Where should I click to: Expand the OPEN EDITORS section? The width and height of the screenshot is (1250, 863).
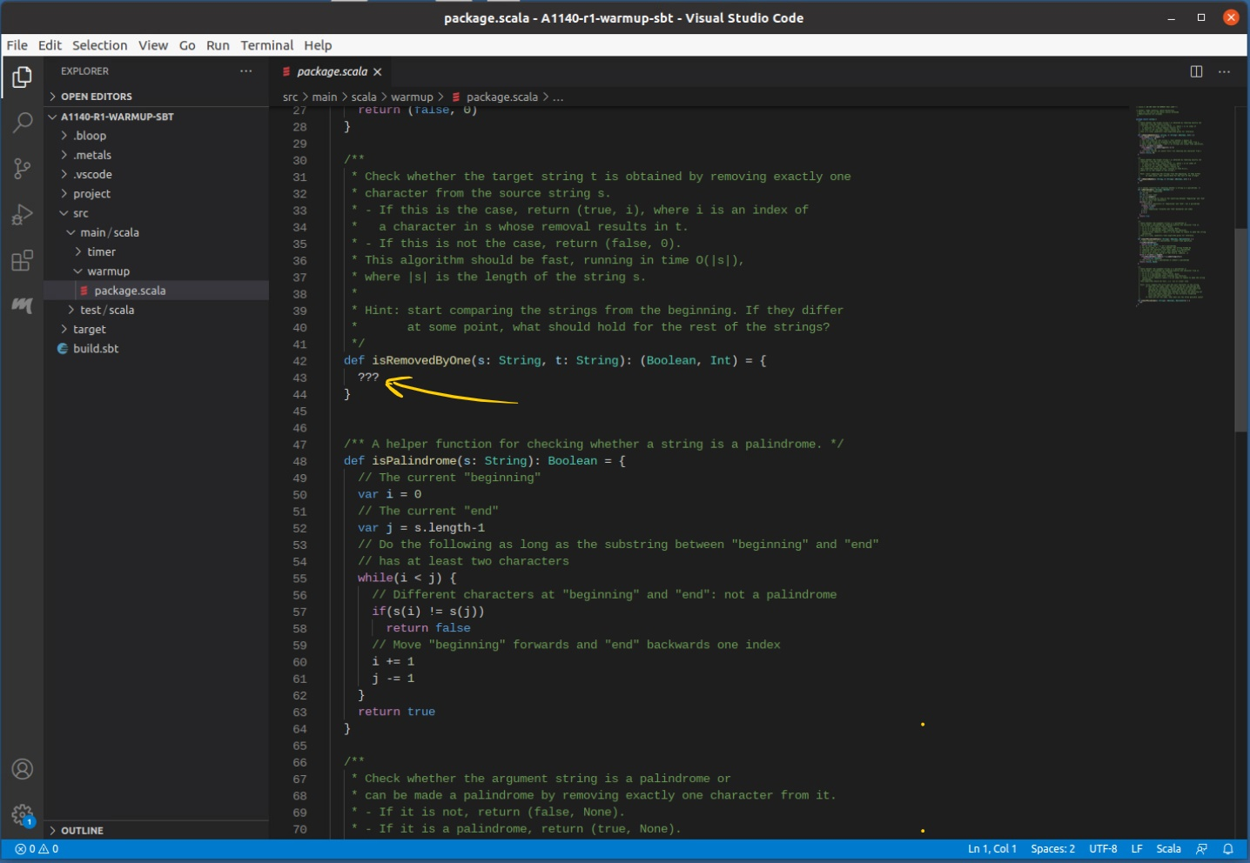pyautogui.click(x=96, y=97)
